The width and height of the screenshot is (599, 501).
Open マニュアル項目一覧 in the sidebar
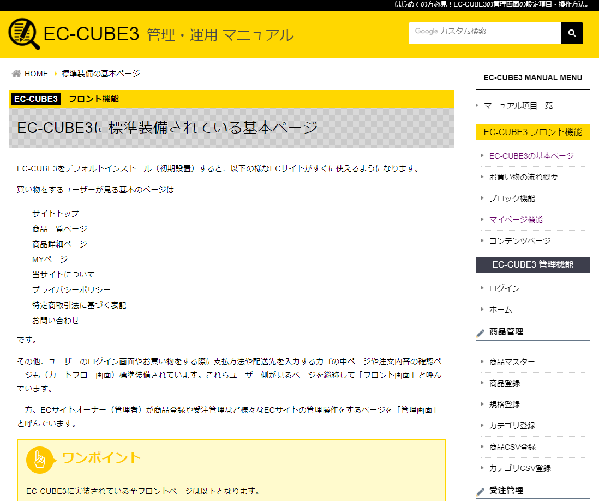[518, 106]
